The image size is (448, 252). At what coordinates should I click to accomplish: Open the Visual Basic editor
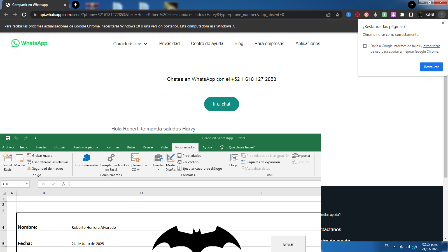click(8, 162)
